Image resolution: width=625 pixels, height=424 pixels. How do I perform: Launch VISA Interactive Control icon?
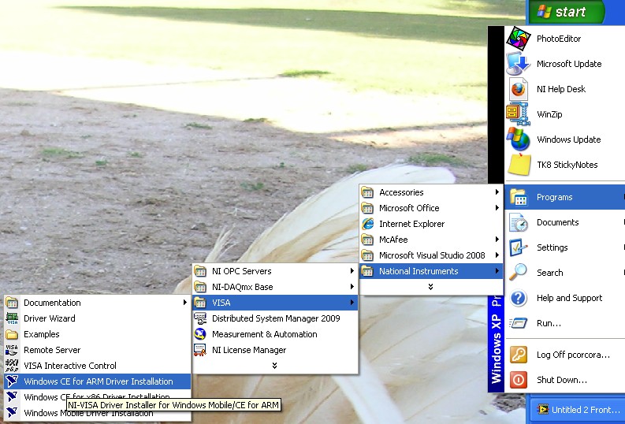[12, 366]
